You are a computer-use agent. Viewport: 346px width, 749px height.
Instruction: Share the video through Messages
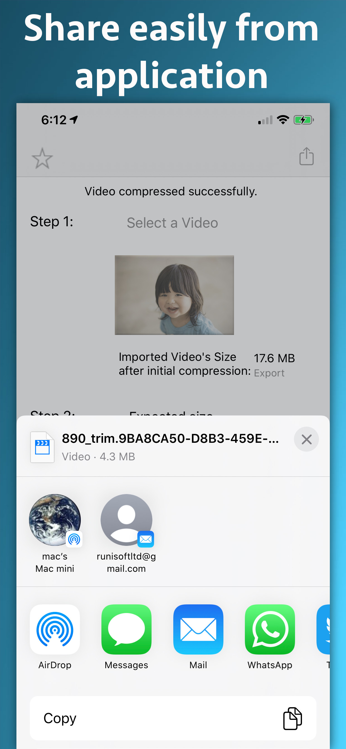126,629
